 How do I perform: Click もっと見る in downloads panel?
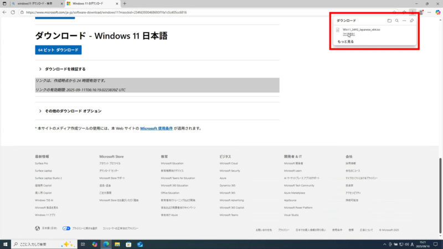tap(346, 41)
